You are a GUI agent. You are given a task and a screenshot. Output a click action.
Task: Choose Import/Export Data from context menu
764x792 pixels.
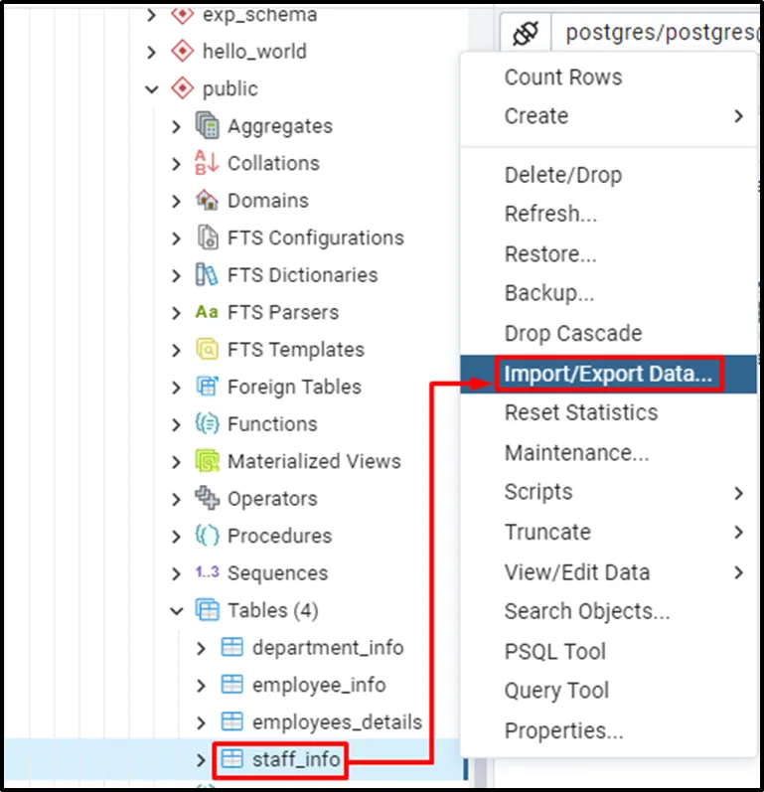pos(608,375)
